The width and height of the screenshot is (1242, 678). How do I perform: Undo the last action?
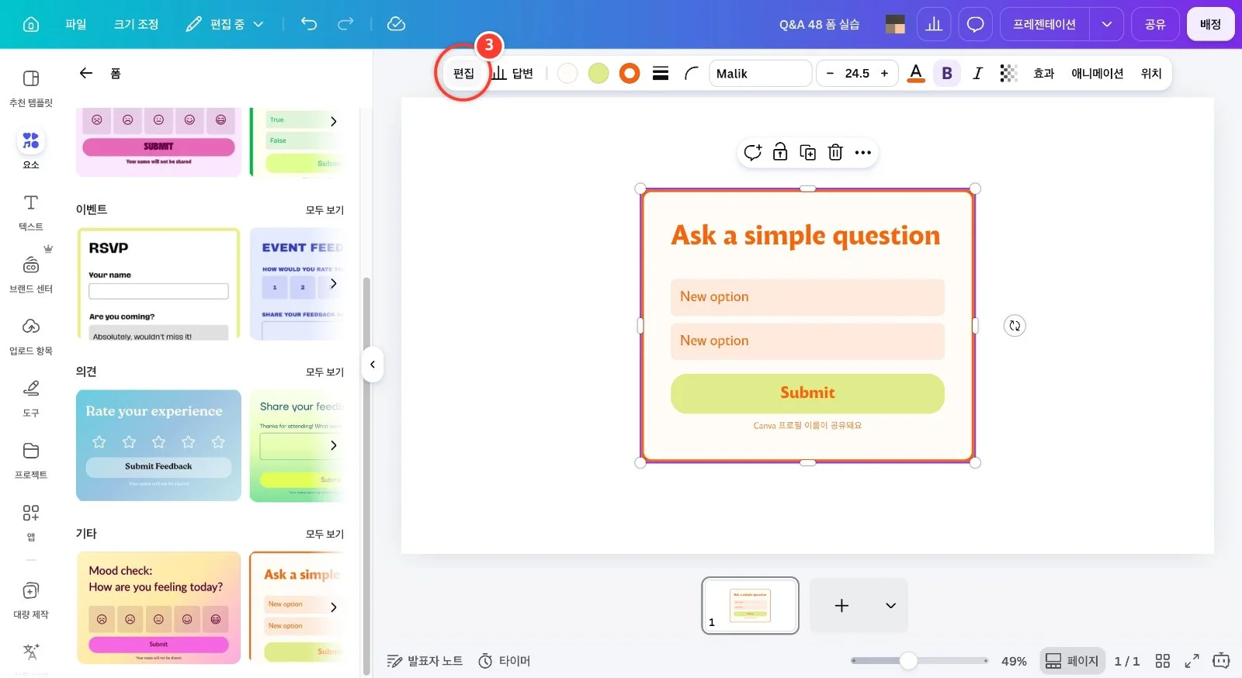point(309,24)
